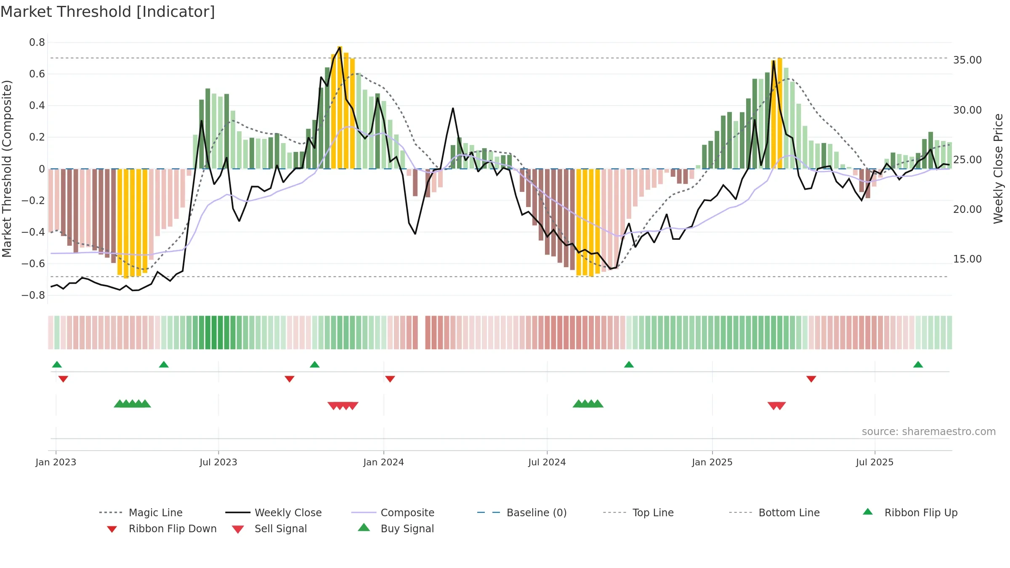The height and width of the screenshot is (568, 1010).
Task: Click the Sell Signal markers in Mar 2025
Action: (x=777, y=406)
